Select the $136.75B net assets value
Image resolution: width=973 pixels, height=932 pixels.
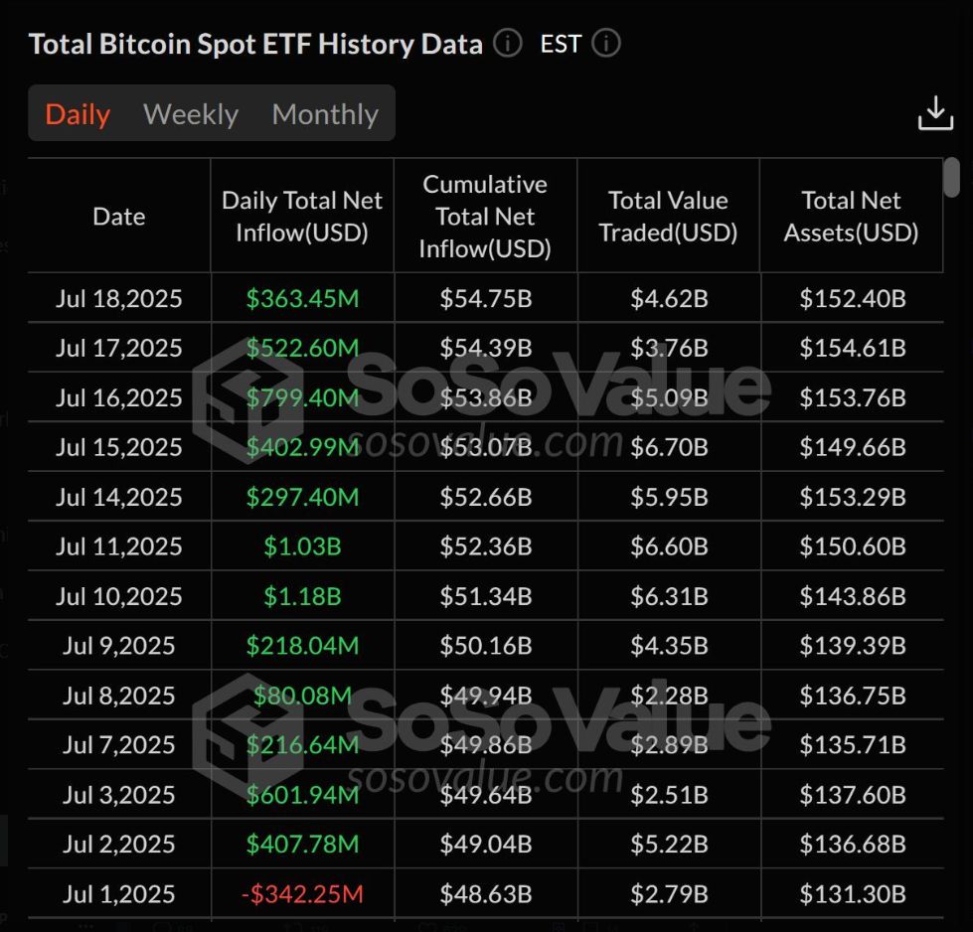coord(853,696)
